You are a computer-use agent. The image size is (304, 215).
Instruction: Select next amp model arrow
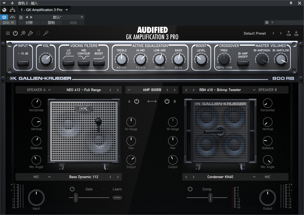point(175,90)
